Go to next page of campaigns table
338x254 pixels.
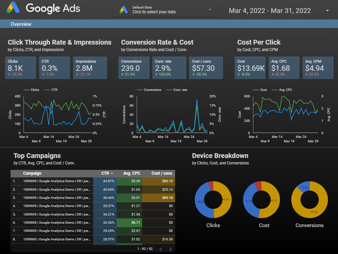tap(170, 249)
